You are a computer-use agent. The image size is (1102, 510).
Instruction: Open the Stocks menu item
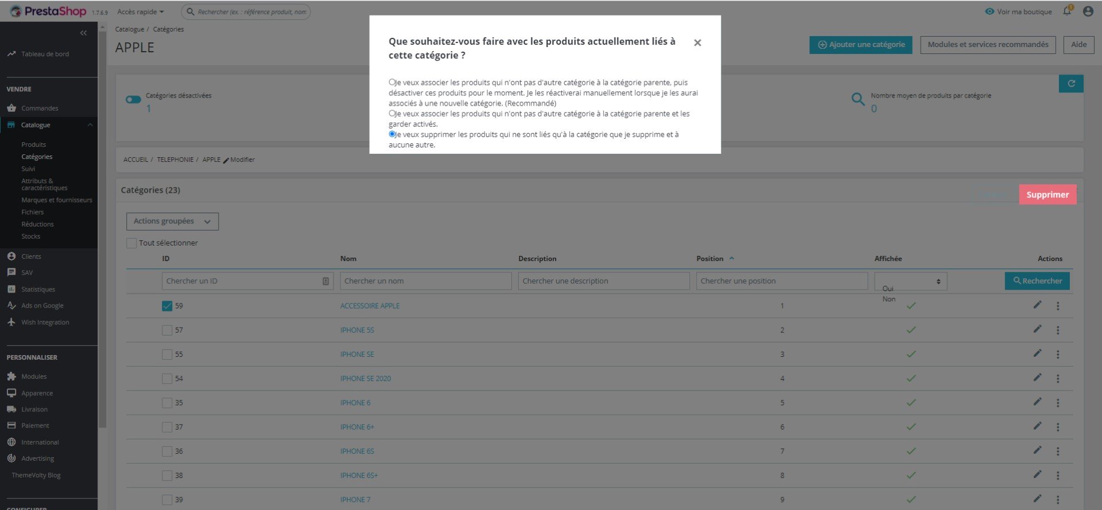point(30,236)
